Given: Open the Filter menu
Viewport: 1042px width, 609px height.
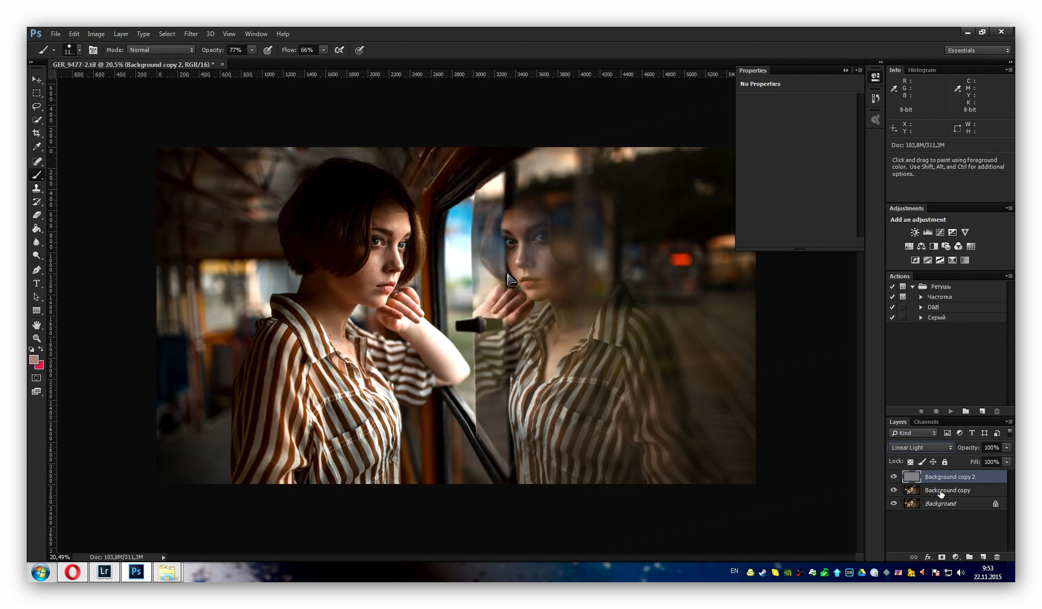Looking at the screenshot, I should point(190,34).
